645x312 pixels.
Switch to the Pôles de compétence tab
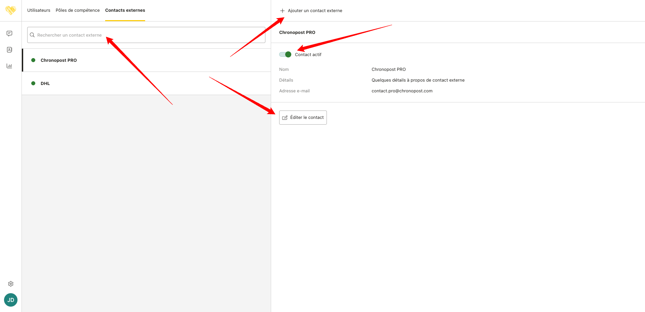78,10
